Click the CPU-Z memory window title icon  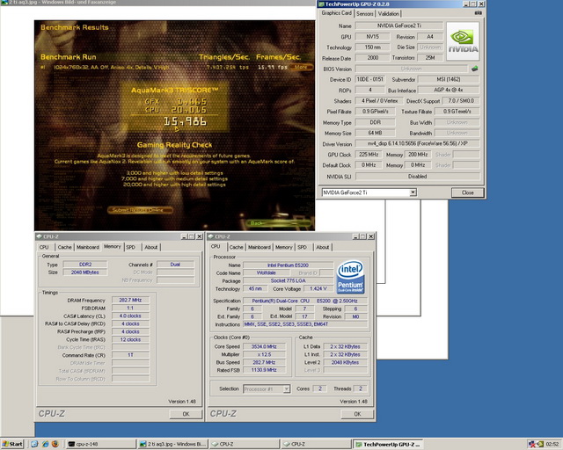click(x=39, y=236)
